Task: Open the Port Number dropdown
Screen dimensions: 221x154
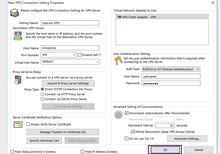Action: 74,55
